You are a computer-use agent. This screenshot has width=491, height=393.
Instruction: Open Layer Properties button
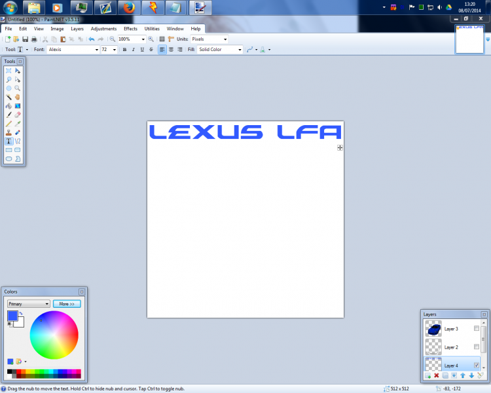tap(481, 375)
